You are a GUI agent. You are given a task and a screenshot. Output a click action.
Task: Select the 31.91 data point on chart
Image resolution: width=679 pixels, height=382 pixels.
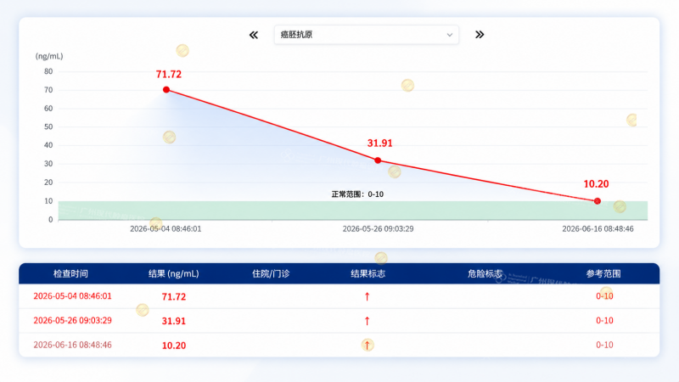pos(378,160)
